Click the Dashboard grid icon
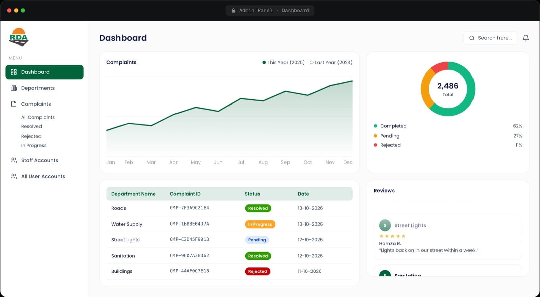The image size is (540, 297). coord(14,72)
